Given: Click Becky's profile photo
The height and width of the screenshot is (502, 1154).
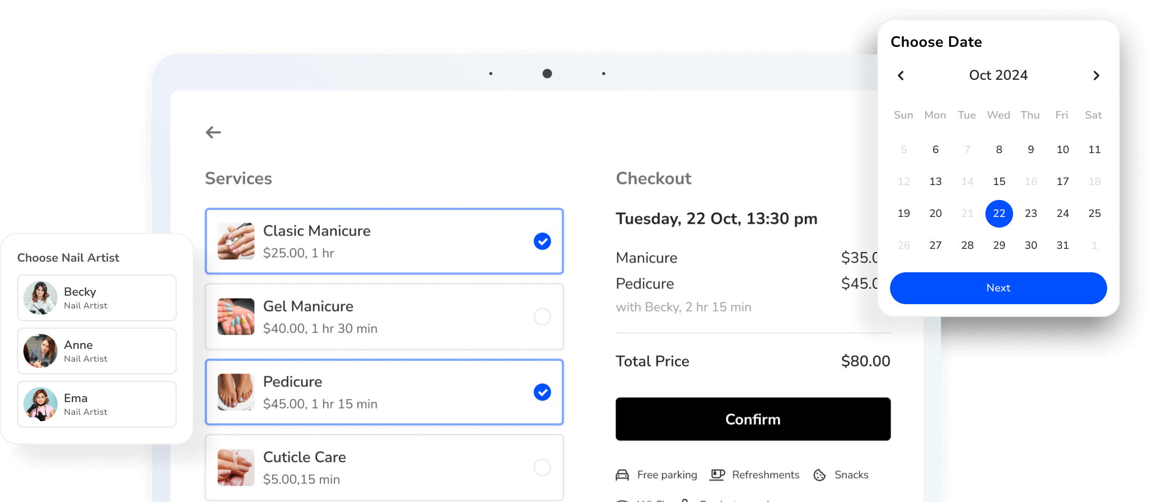Looking at the screenshot, I should (x=40, y=298).
